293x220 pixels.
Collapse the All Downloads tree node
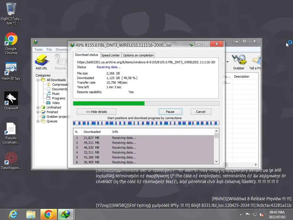(x=38, y=80)
